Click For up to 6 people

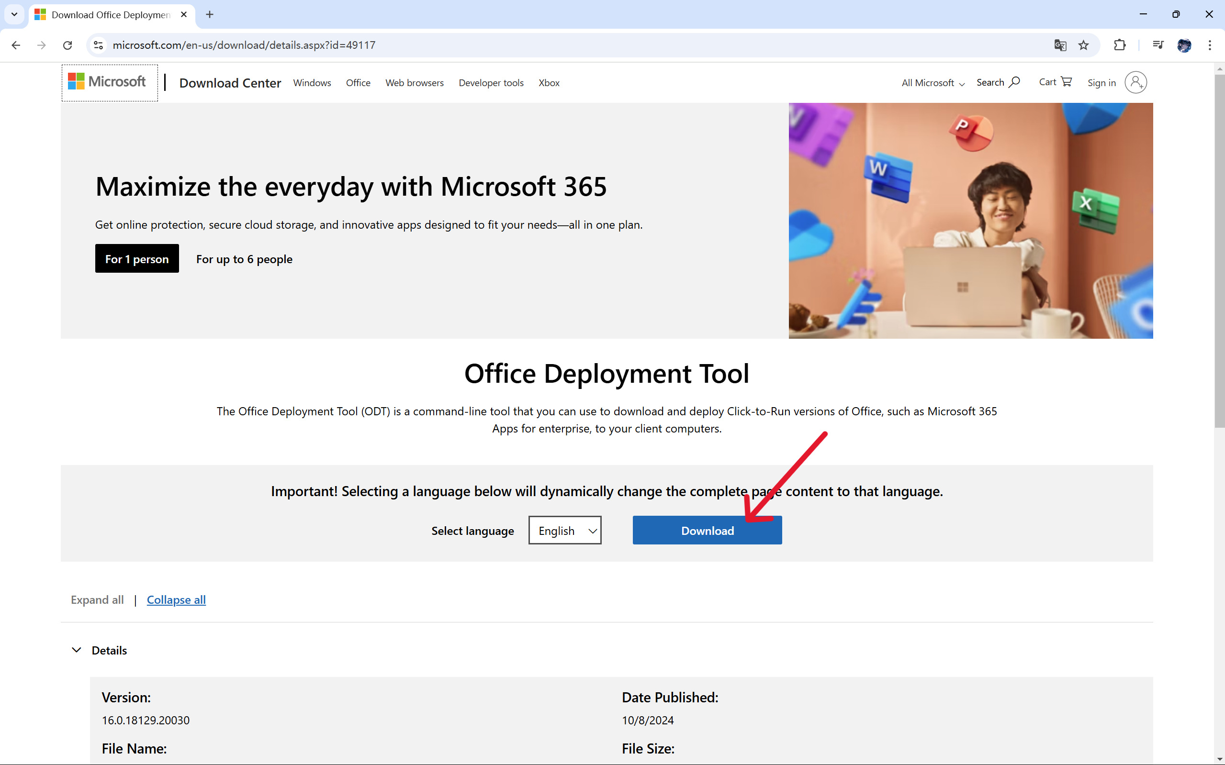point(244,258)
